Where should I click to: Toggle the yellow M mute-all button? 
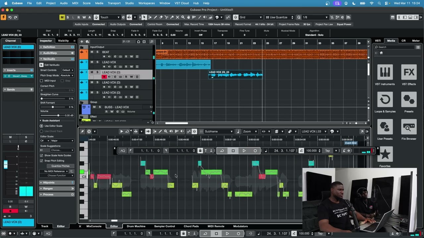[62, 17]
